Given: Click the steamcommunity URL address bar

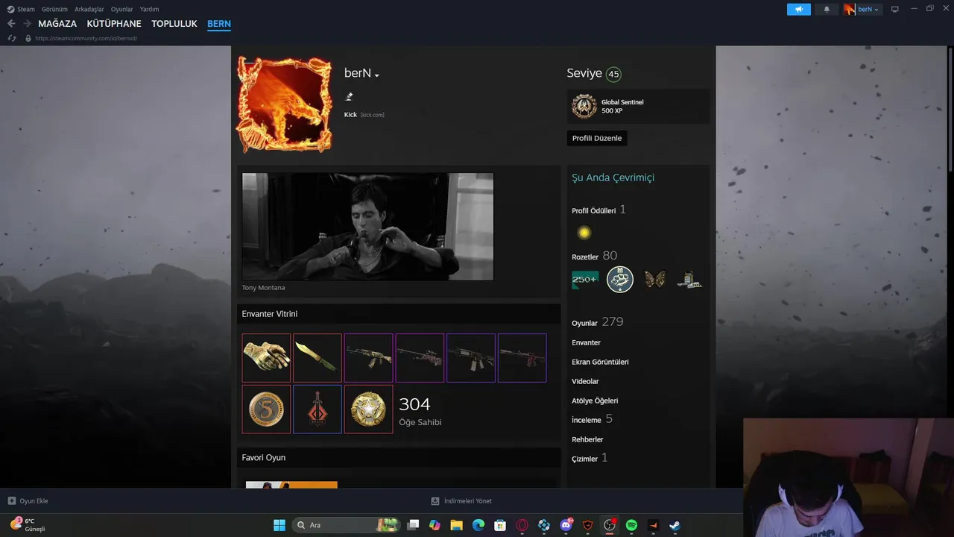Looking at the screenshot, I should [x=86, y=38].
